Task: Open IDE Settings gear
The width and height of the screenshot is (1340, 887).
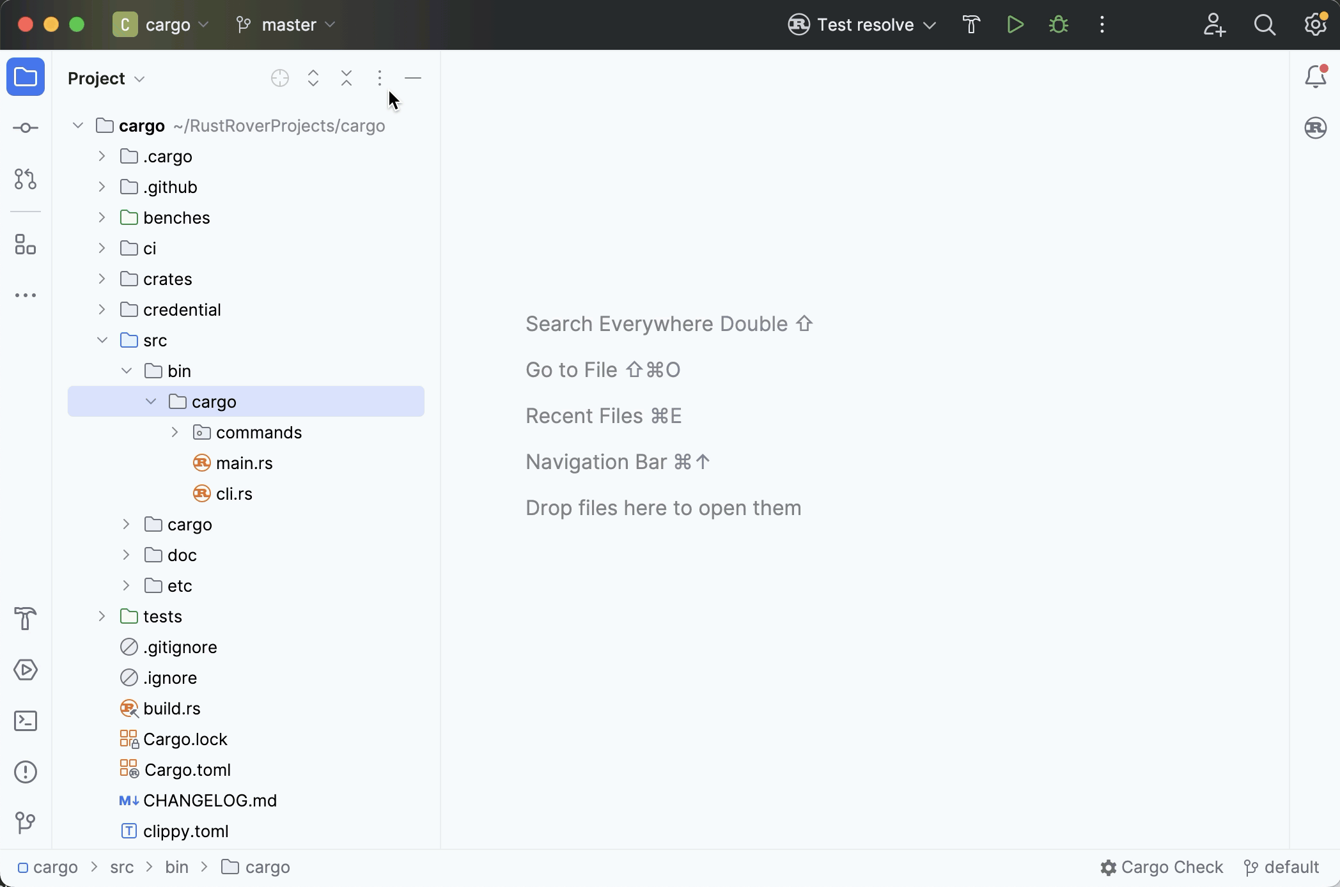Action: (1315, 25)
